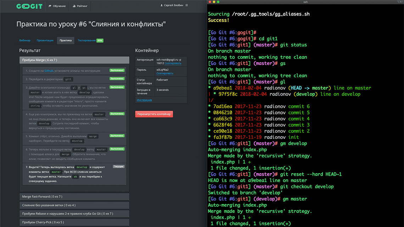Expand the Merge Fast-Forward section
This screenshot has width=404, height=227.
click(x=74, y=197)
